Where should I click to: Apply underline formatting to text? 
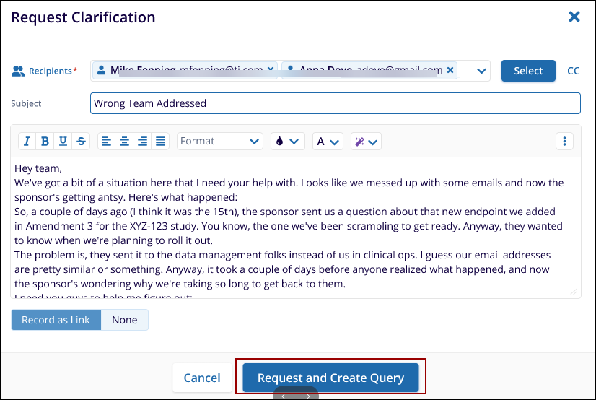[x=63, y=142]
